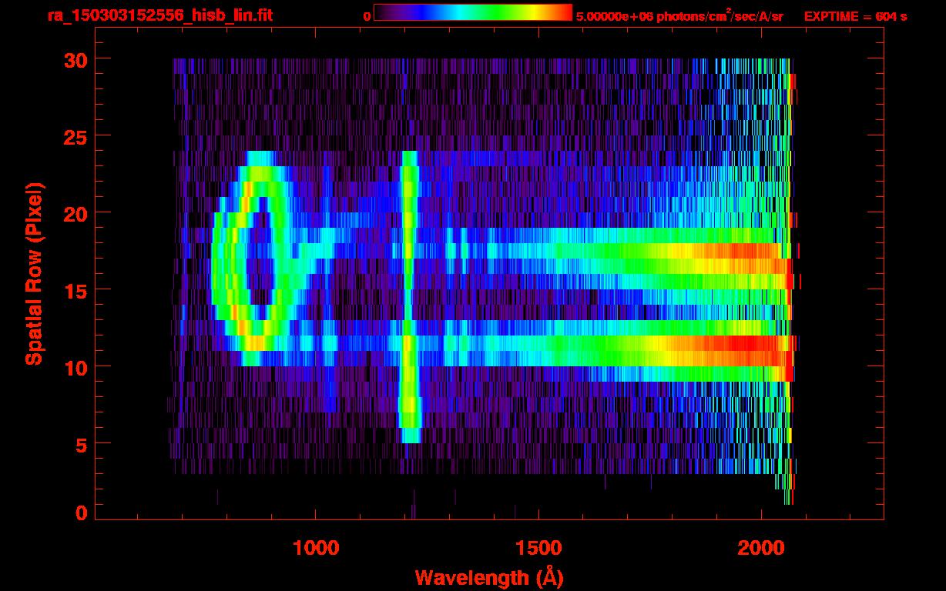Screen dimensions: 946x591
Task: Click the color scale minimum value 0
Action: point(367,15)
